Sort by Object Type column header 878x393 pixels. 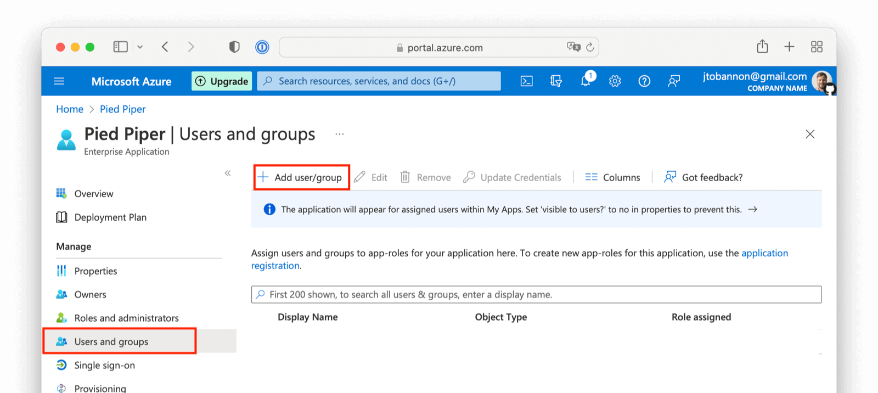tap(501, 317)
